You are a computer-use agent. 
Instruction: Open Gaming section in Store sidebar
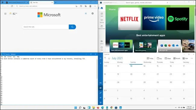pyautogui.click(x=102, y=21)
